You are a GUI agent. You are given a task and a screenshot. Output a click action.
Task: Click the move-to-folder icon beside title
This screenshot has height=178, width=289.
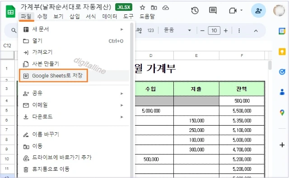(x=154, y=8)
